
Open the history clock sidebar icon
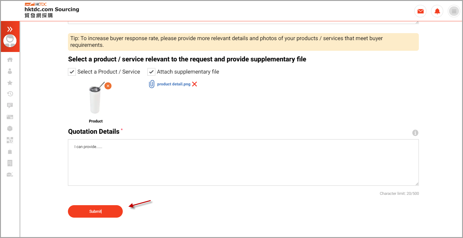tap(10, 94)
